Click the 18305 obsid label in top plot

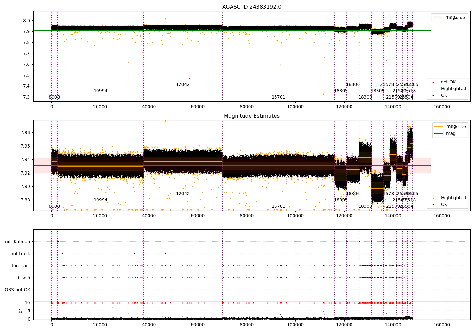pos(341,91)
